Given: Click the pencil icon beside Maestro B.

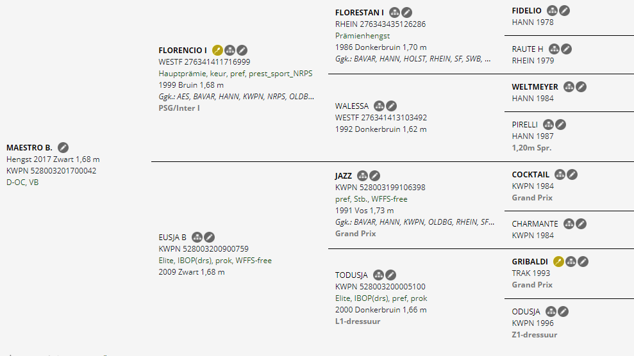Looking at the screenshot, I should tap(63, 148).
